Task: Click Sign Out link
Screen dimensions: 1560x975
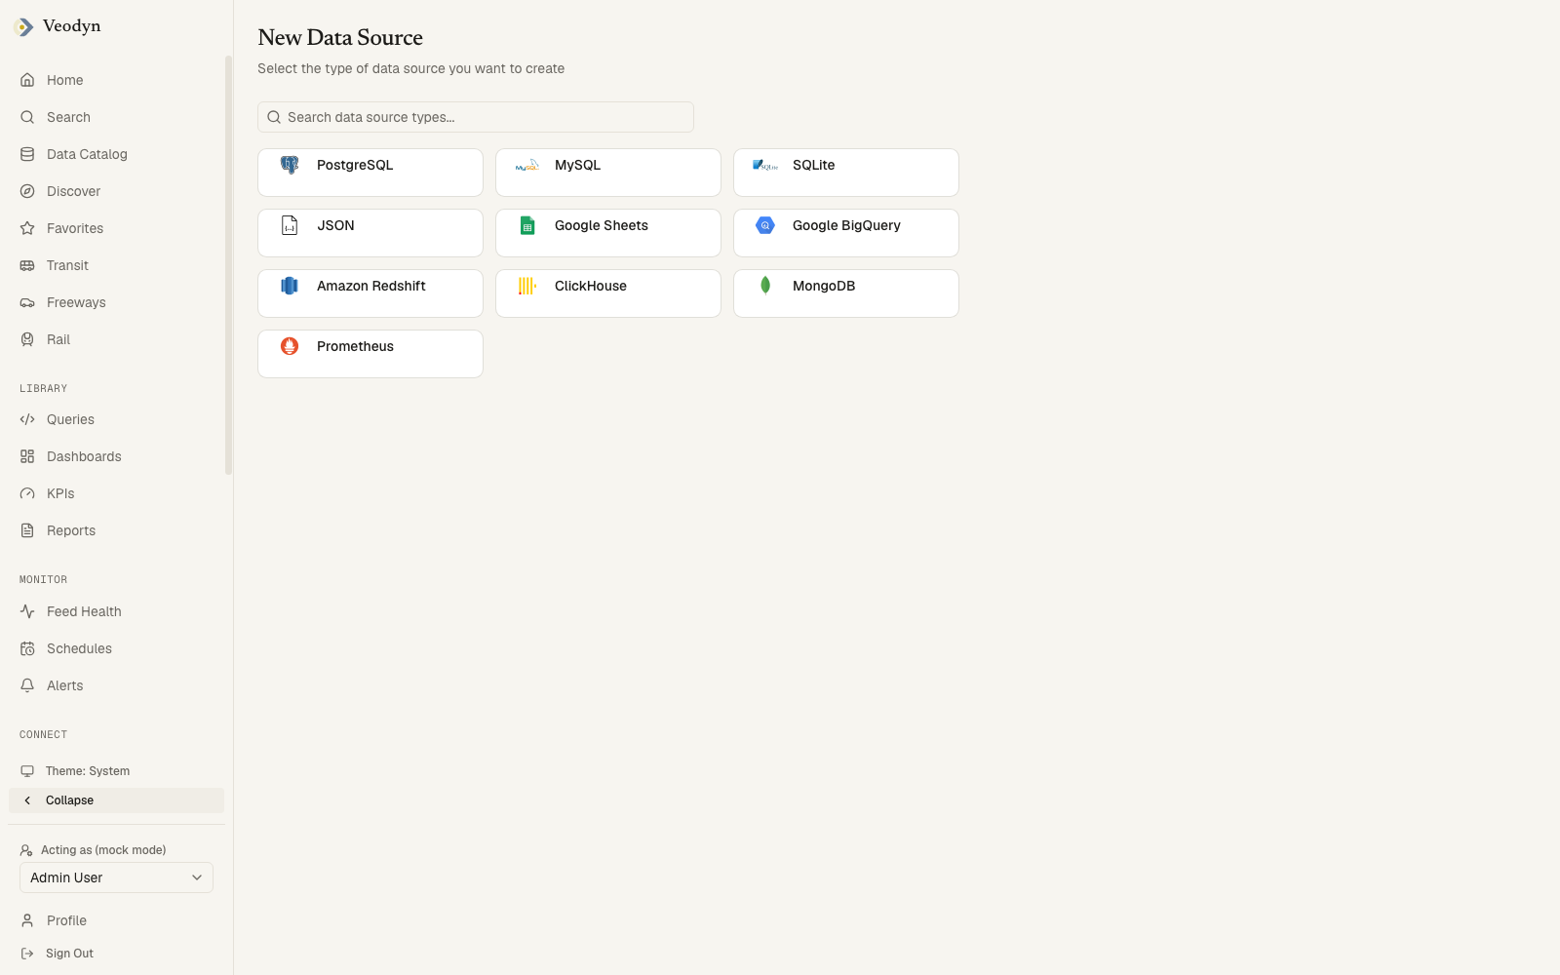Action: pos(116,954)
